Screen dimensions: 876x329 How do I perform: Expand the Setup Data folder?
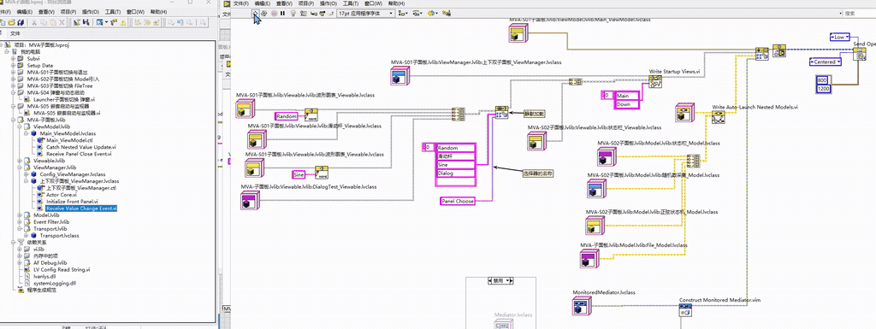[13, 65]
